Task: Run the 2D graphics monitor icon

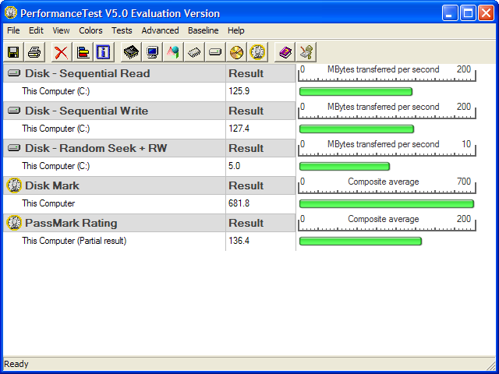Action: 152,52
